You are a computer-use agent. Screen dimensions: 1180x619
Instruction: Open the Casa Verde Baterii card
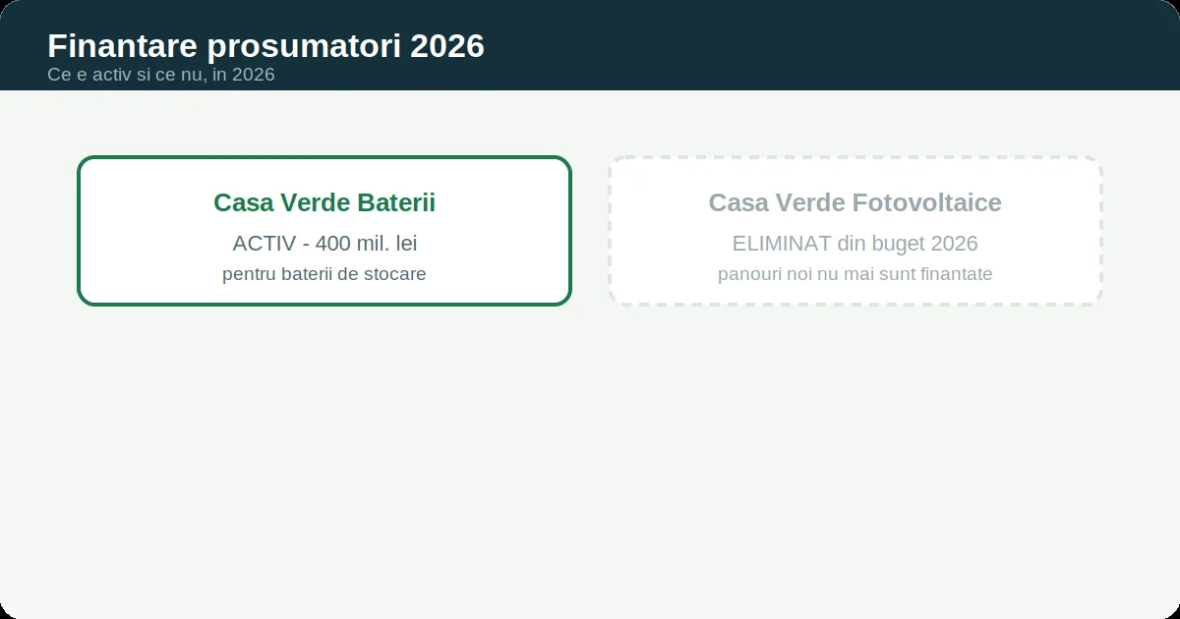coord(324,231)
